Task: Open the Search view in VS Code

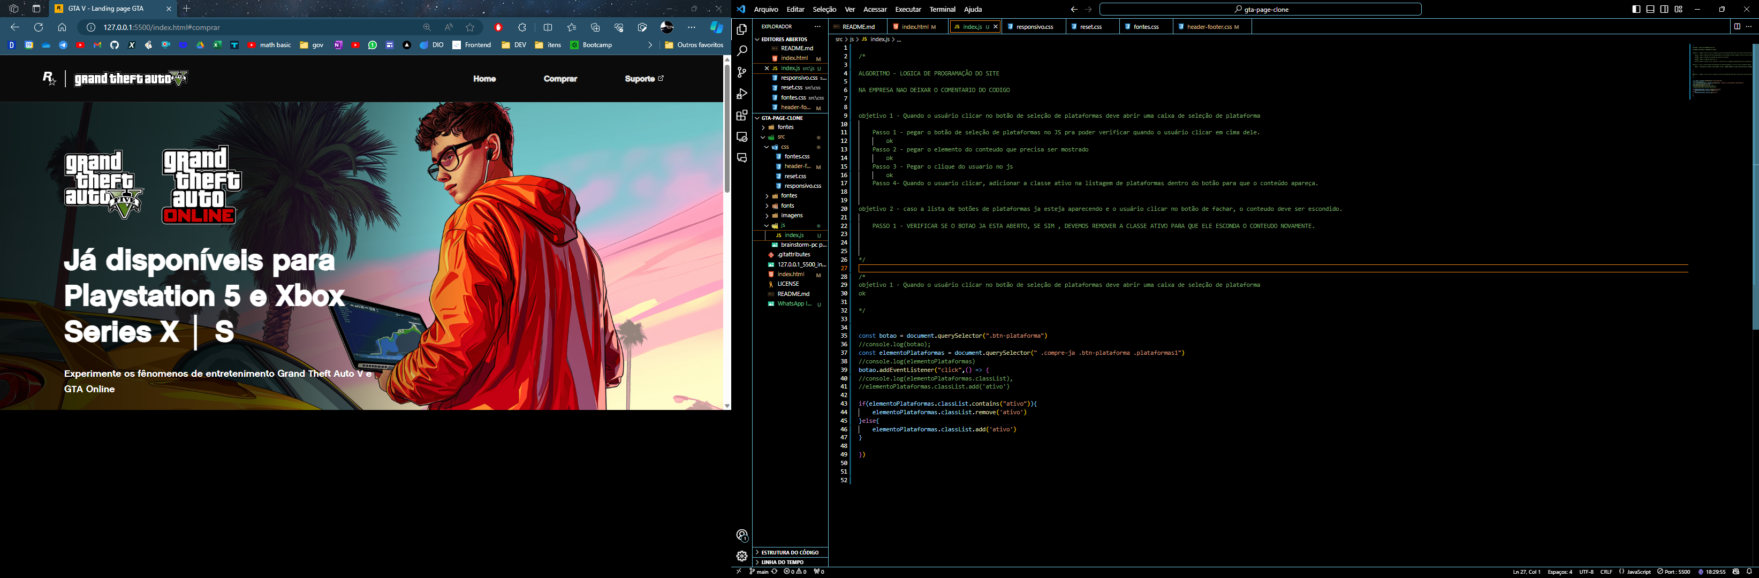Action: click(741, 50)
